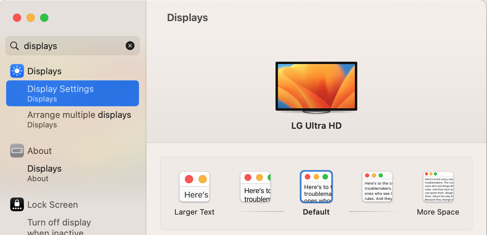The width and height of the screenshot is (487, 235).
Task: Minimize the window with the yellow button
Action: point(31,18)
